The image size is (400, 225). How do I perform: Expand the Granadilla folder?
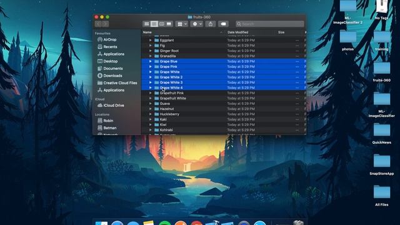(150, 56)
